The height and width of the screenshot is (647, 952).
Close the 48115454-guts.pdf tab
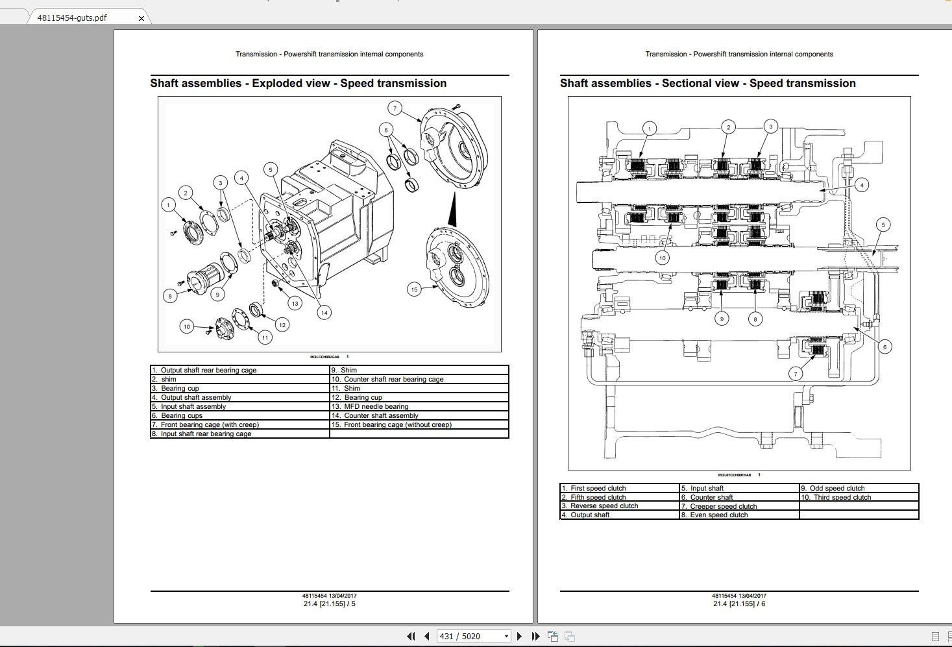[141, 18]
